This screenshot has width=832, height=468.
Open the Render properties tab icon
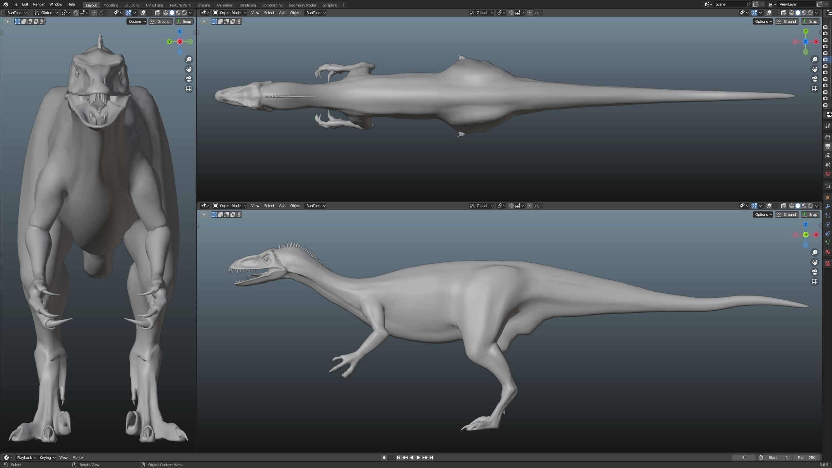pos(828,137)
